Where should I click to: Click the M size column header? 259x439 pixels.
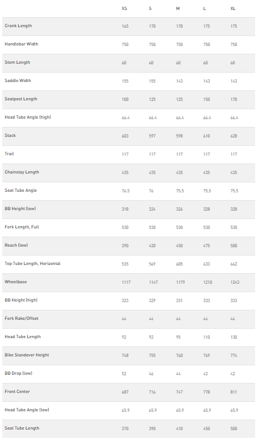point(178,9)
